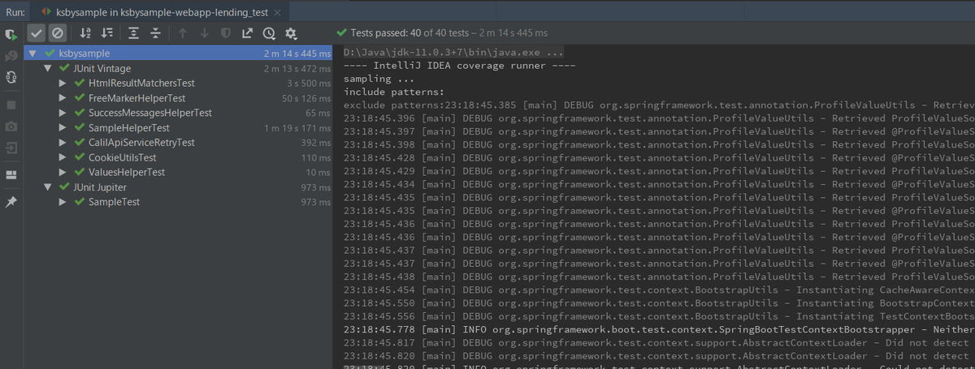Viewport: 975px width, 369px height.
Task: Expand the SampleTest node
Action: tap(63, 202)
